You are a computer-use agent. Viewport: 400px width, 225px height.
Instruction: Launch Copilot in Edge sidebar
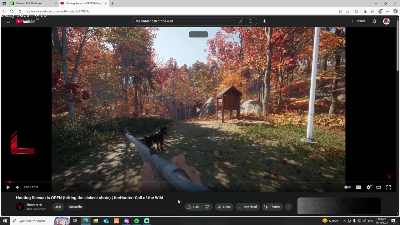[395, 11]
